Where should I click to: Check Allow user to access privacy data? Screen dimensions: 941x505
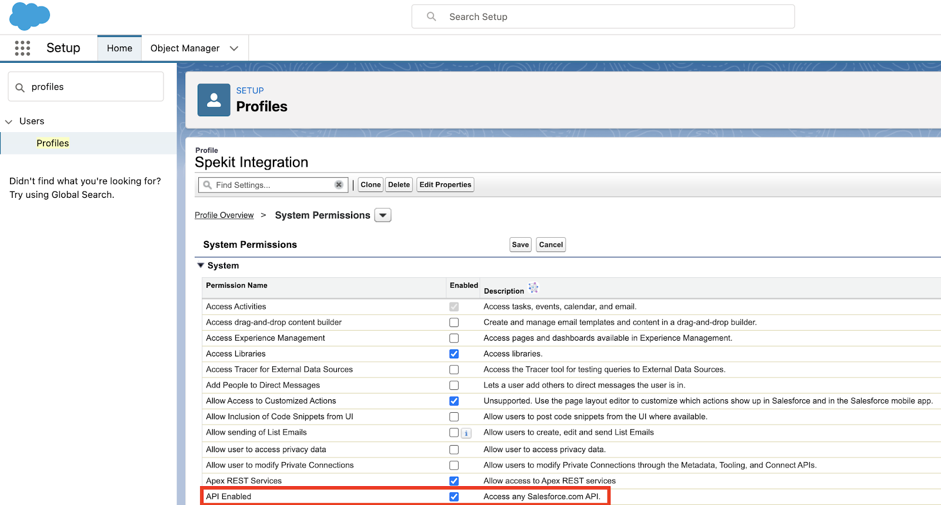click(454, 450)
